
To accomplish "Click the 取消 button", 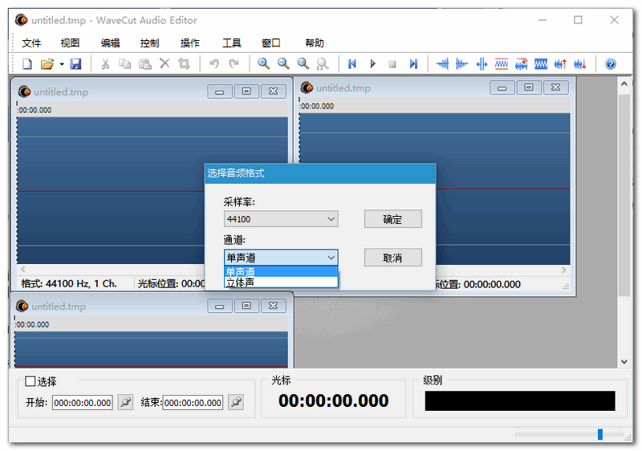I will point(392,258).
